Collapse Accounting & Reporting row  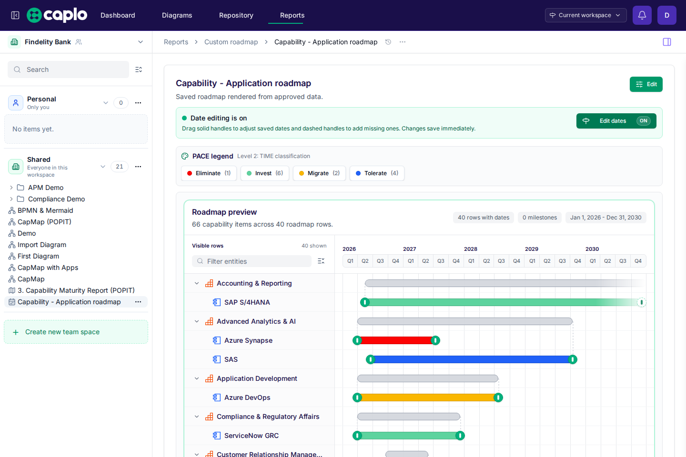point(197,283)
